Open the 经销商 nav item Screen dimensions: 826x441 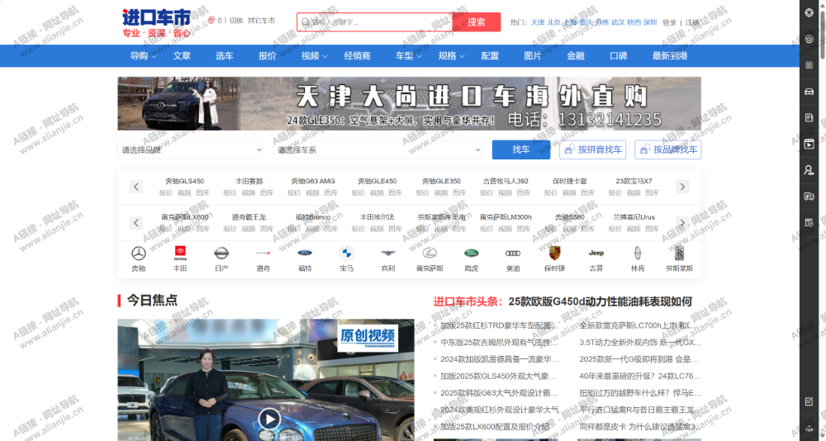pyautogui.click(x=357, y=56)
